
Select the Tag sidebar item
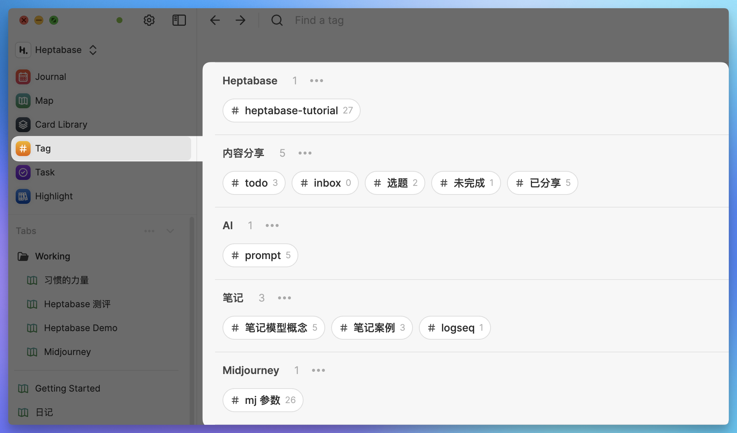[x=101, y=149]
